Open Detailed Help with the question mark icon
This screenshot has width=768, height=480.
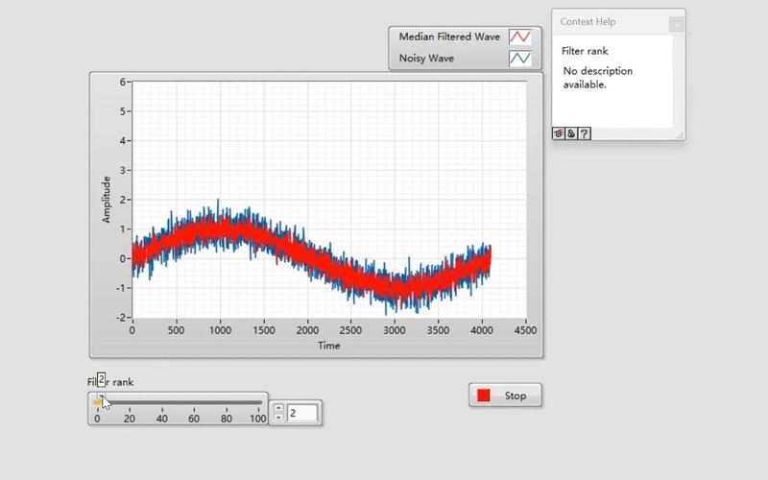pyautogui.click(x=584, y=133)
